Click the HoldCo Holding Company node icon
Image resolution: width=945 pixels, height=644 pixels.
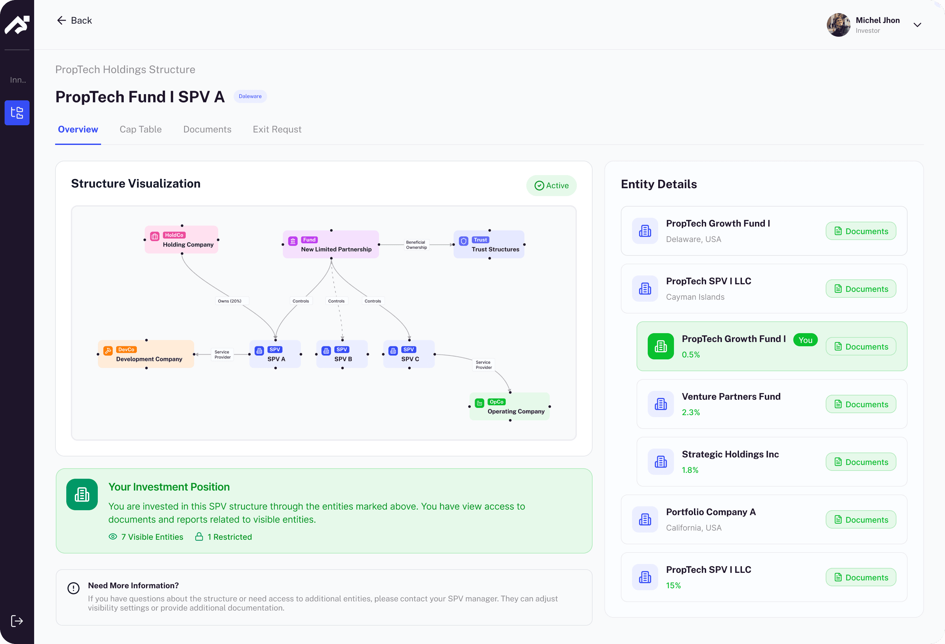coord(155,236)
